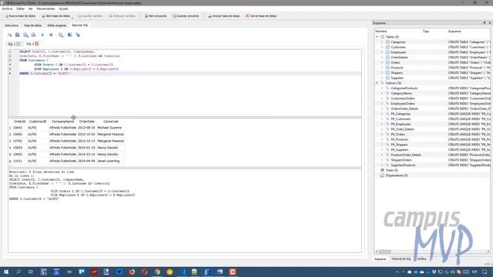The image size is (493, 277).
Task: Close the SQL 1 tab
Action: pyautogui.click(x=18, y=44)
